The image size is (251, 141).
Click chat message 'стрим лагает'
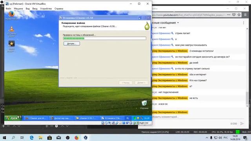(183, 33)
